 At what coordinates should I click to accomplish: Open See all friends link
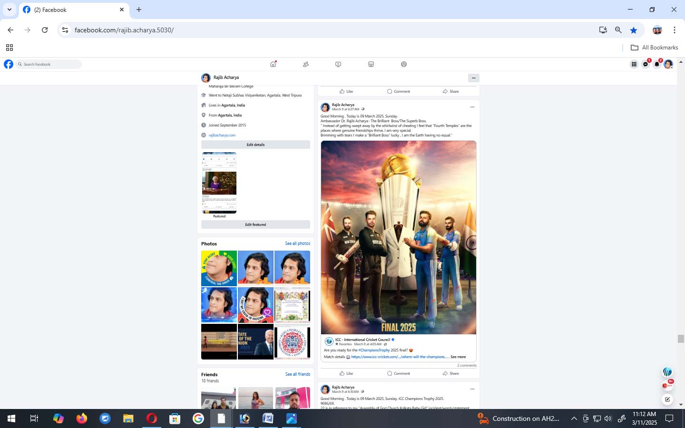[297, 374]
